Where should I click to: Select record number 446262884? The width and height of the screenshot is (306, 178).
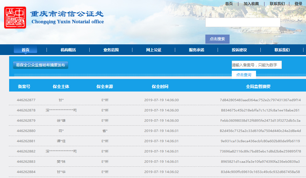[26, 172]
